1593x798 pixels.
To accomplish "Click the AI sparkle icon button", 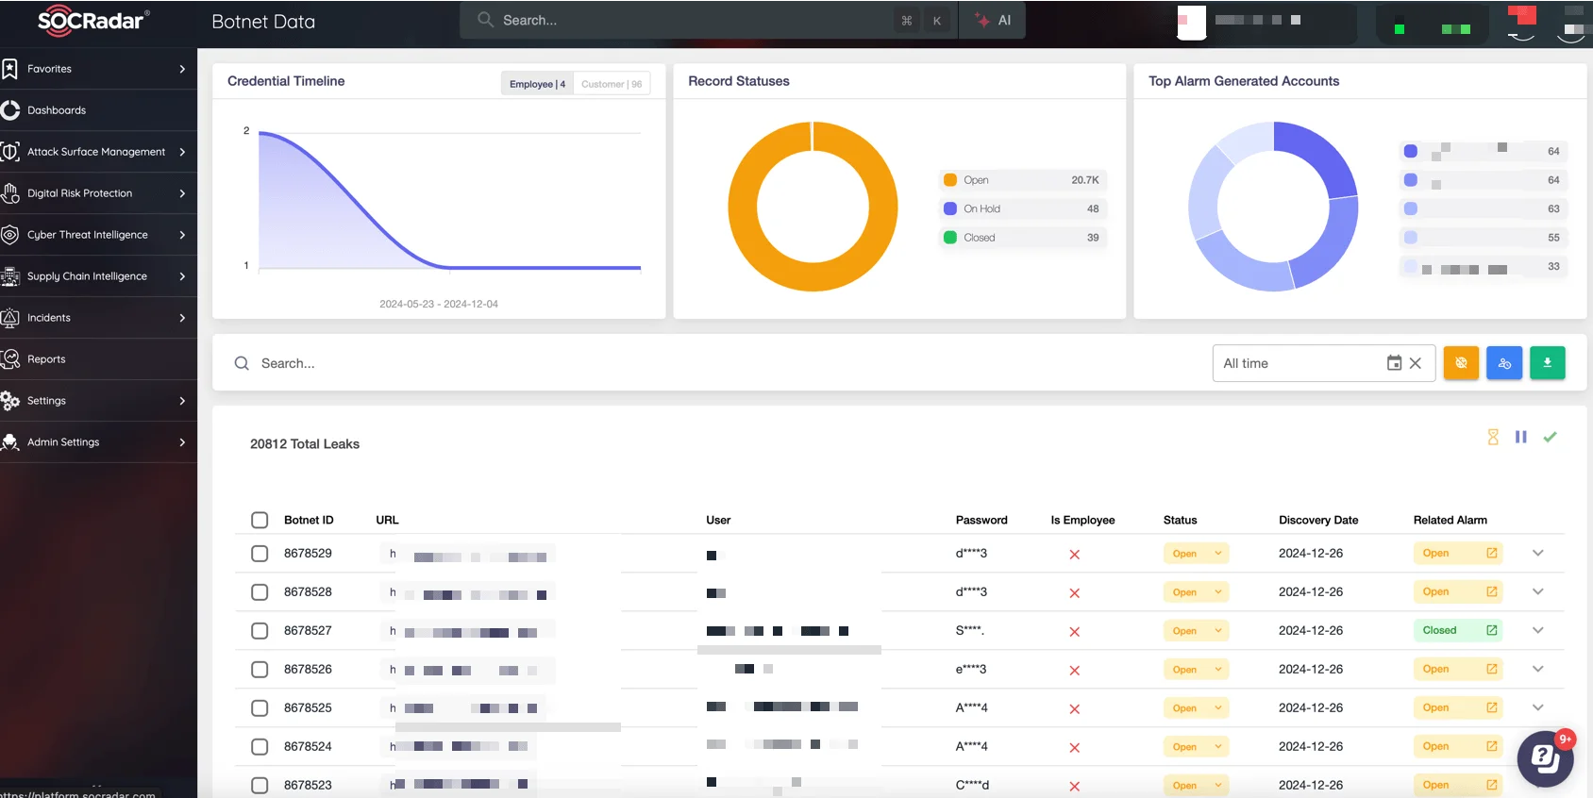I will tap(982, 20).
